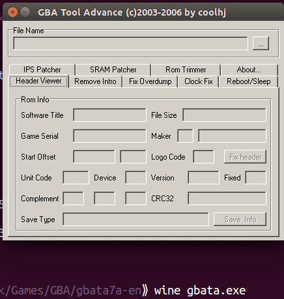The width and height of the screenshot is (284, 299).
Task: Switch to the Fix Overdump tab
Action: pyautogui.click(x=150, y=81)
